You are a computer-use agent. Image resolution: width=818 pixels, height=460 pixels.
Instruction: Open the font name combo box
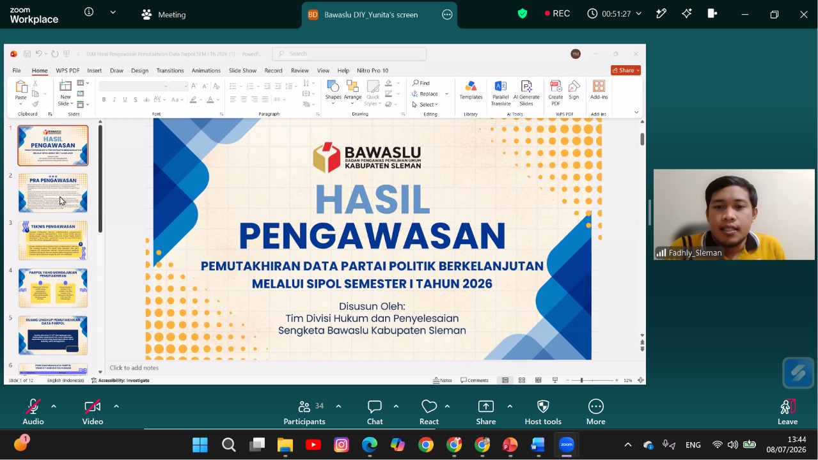click(x=134, y=86)
